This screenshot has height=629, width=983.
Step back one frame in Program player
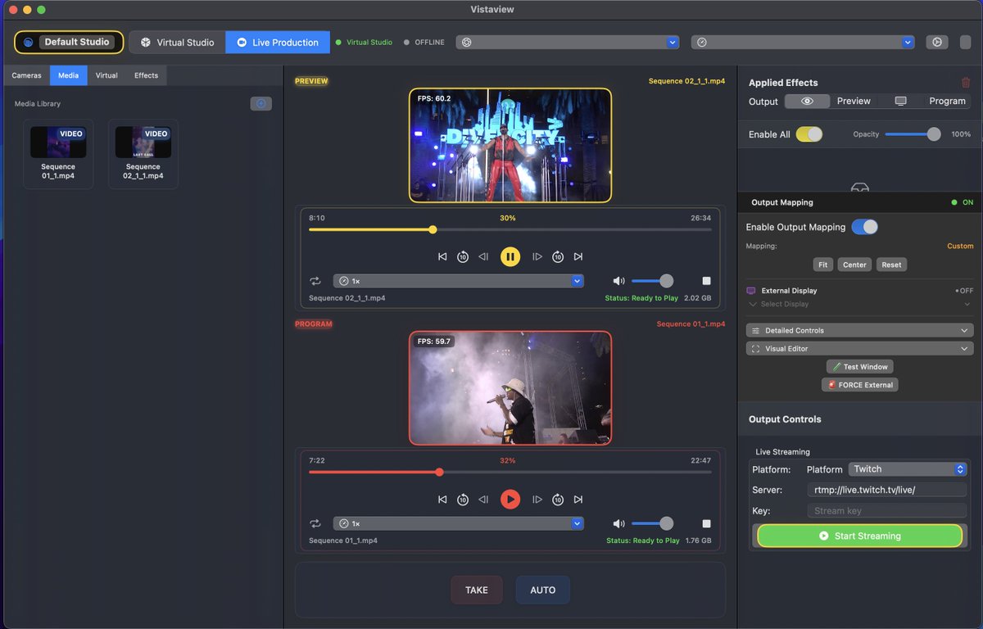483,499
